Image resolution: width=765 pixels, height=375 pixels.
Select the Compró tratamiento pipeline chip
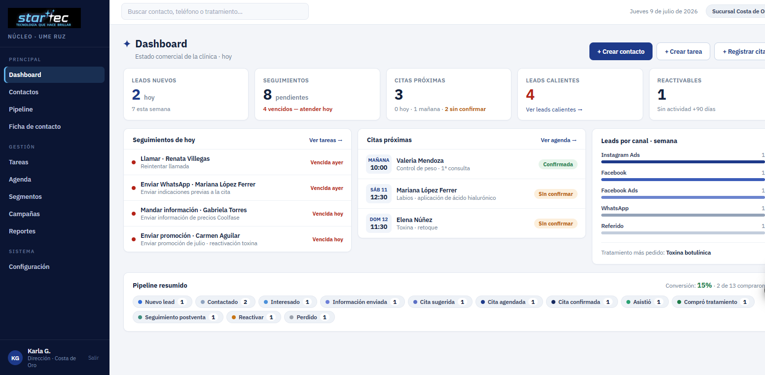(713, 302)
